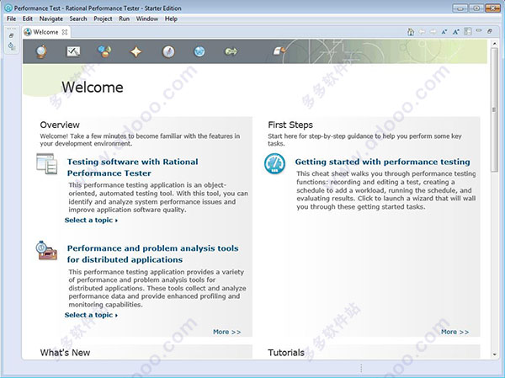Screen dimensions: 505x378
Task: Click the vertical scrollbar up arrow
Action: tap(494, 43)
